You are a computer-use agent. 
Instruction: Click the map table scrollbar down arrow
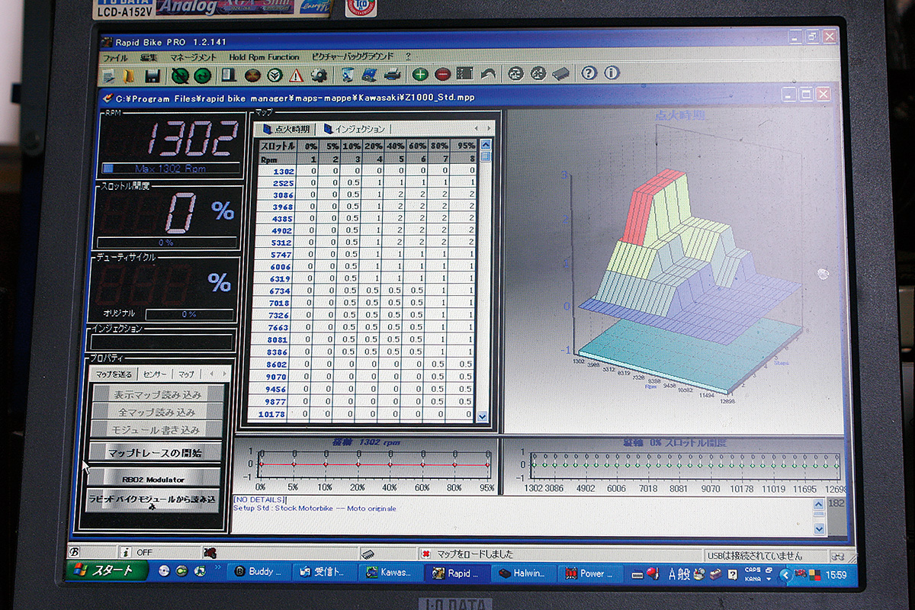(481, 416)
